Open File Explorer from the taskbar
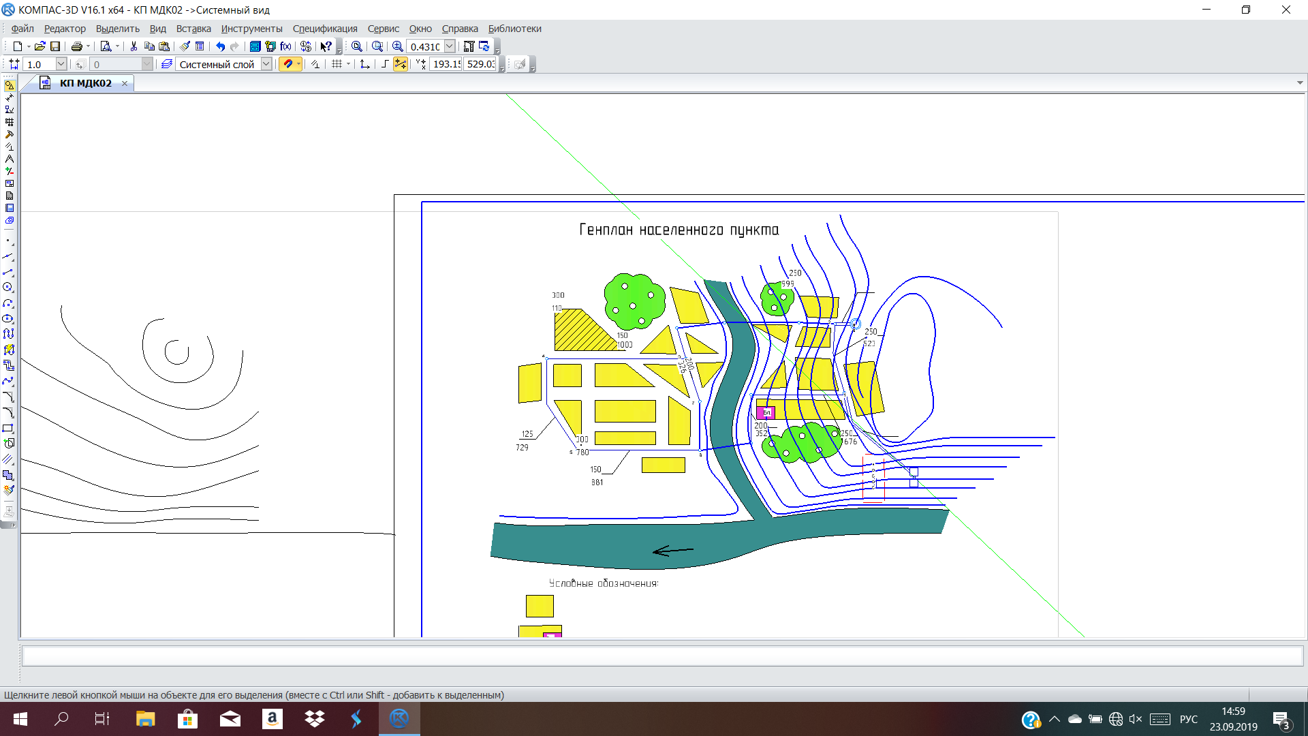This screenshot has height=736, width=1308. click(x=145, y=719)
